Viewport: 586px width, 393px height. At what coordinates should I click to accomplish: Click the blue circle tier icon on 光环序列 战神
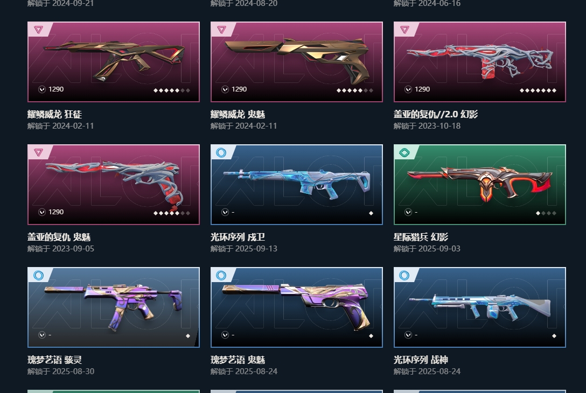404,275
